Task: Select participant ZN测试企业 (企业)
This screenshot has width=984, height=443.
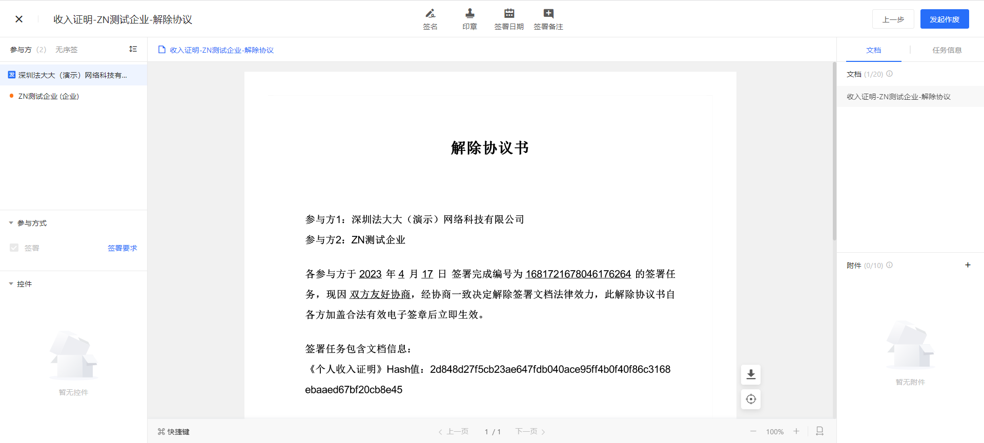Action: click(x=73, y=96)
